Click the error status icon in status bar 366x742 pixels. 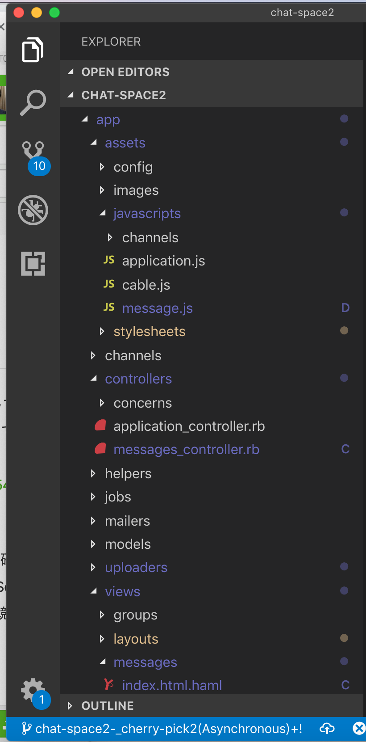point(359,729)
